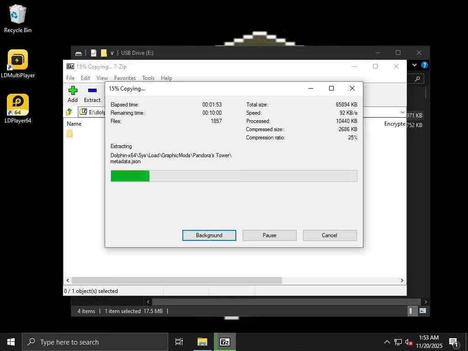The width and height of the screenshot is (468, 351).
Task: Click the "1 item selected 17.5 MB" status text
Action: (133, 311)
